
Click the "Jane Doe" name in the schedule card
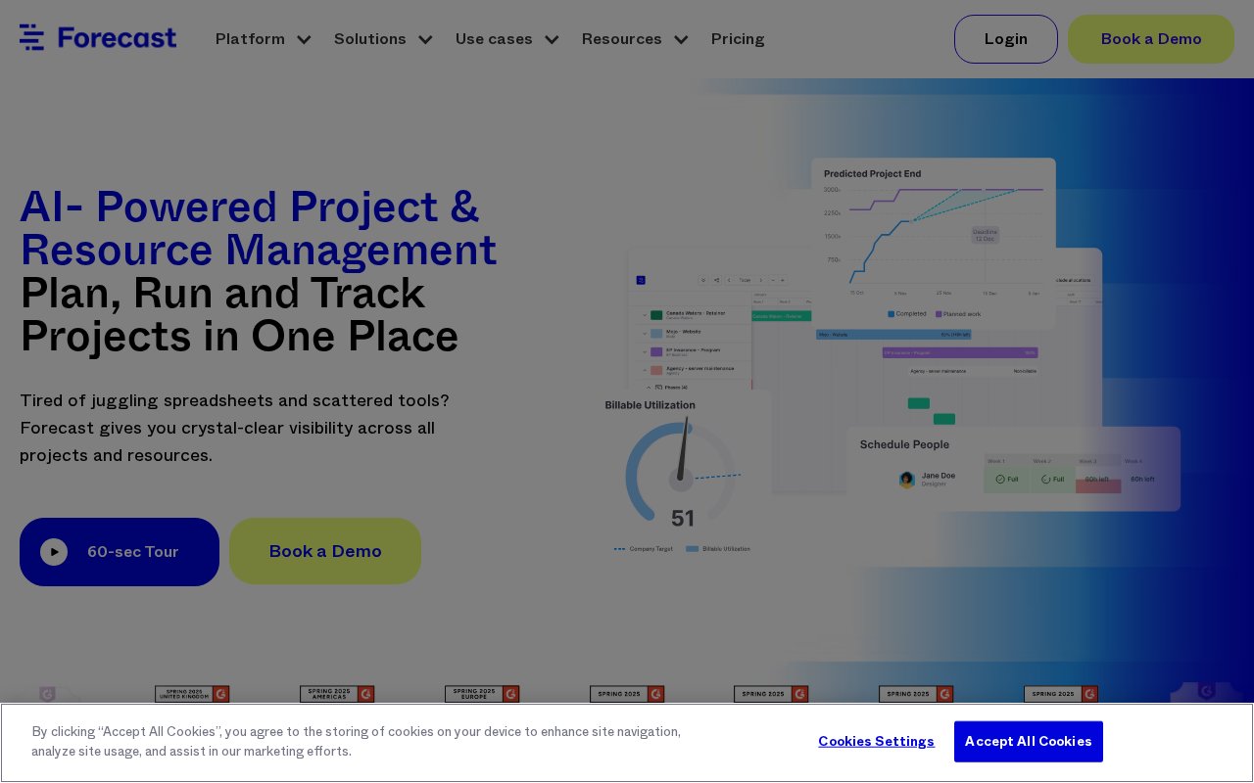(938, 476)
